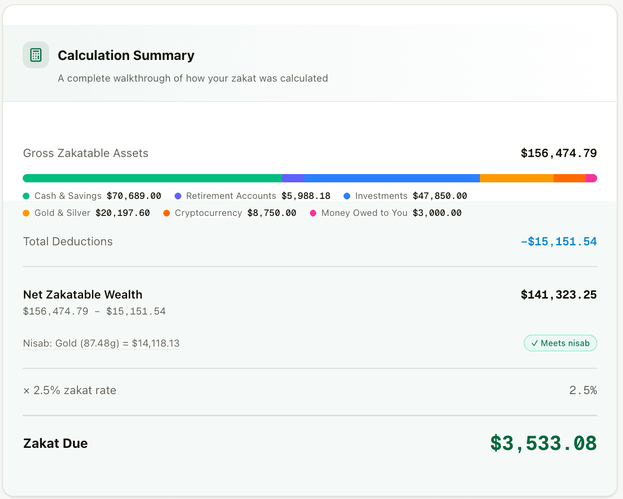Click the Gross Zakatable Assets value

(558, 153)
